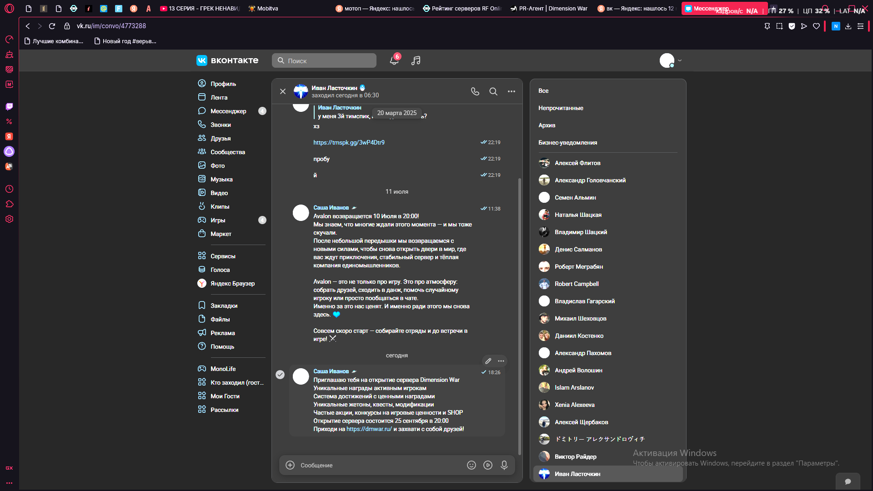This screenshot has height=491, width=873.
Task: Record a voice message with the microphone
Action: point(504,465)
